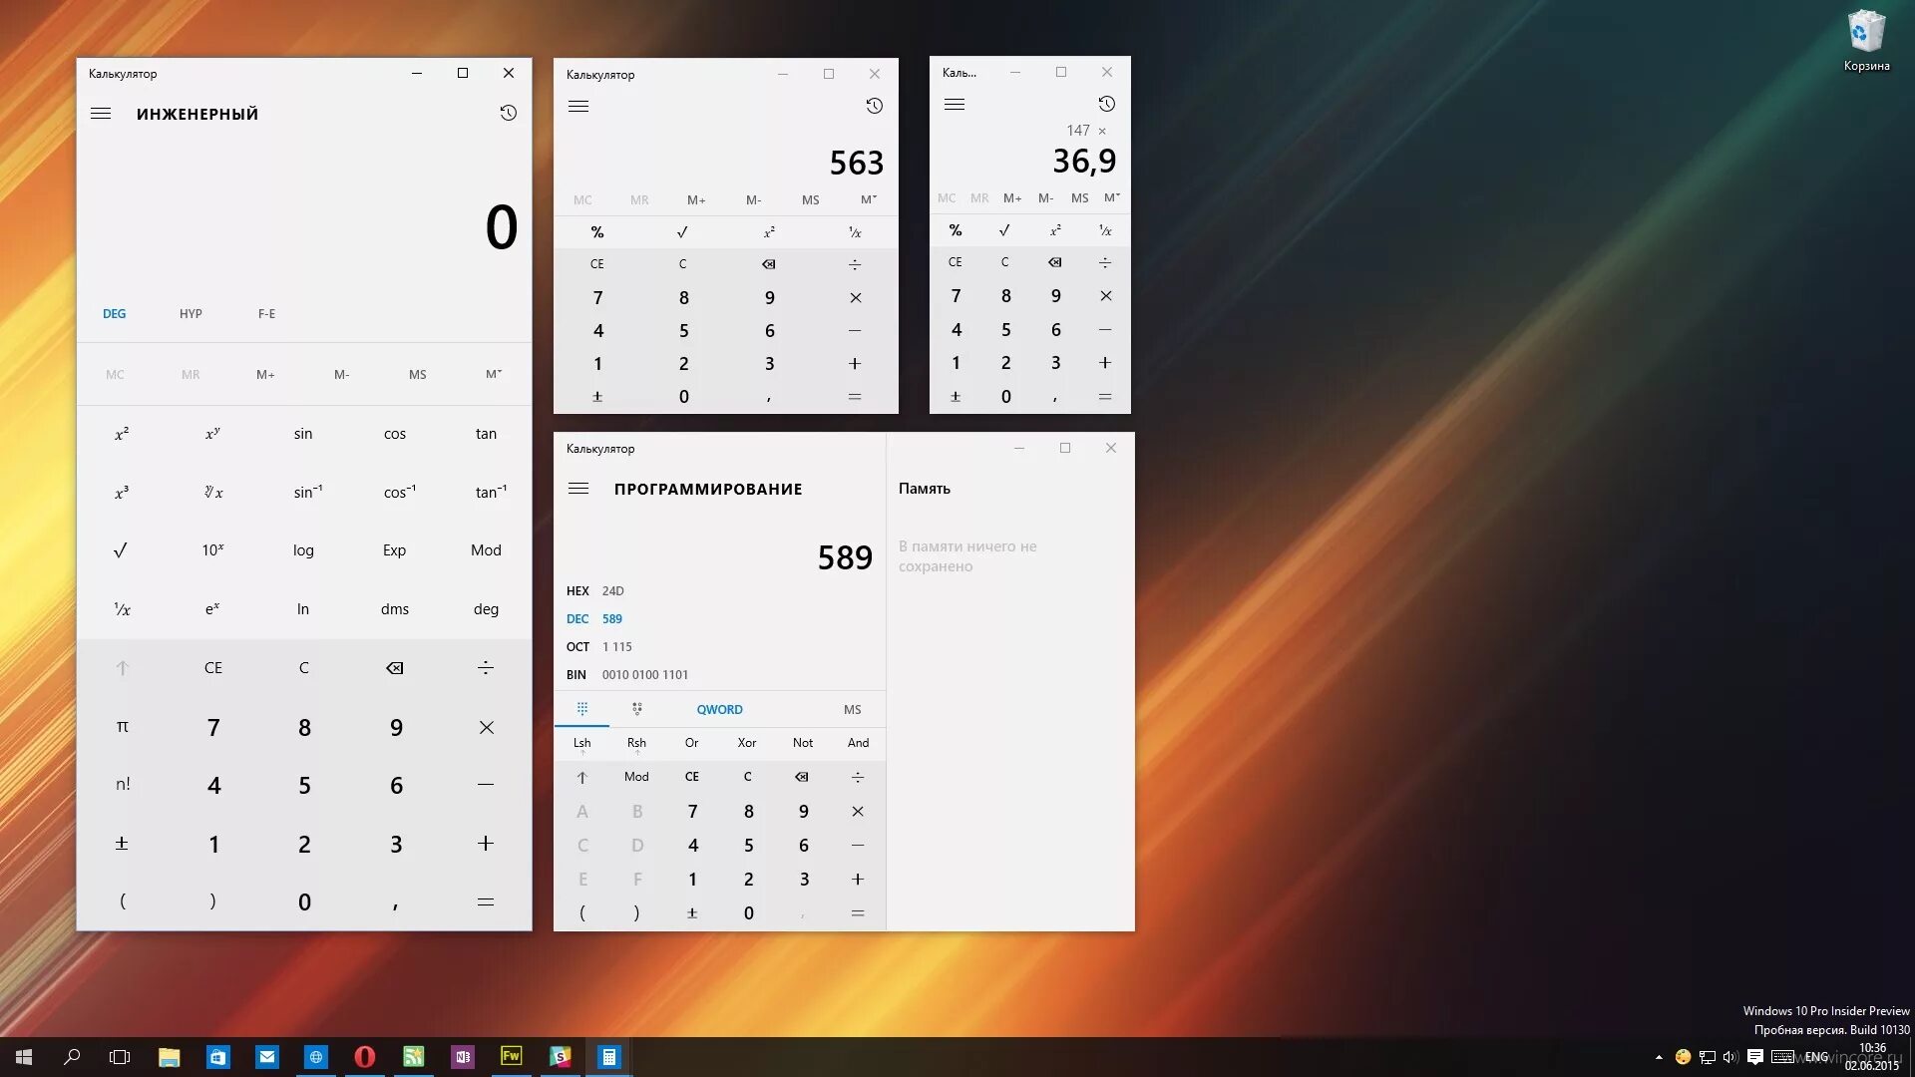Screen dimensions: 1915x1077
Task: Open the Windows Store from the taskbar
Action: click(217, 1057)
